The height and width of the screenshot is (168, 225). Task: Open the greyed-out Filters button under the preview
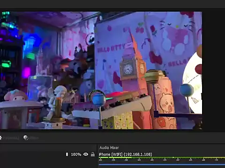(31, 138)
